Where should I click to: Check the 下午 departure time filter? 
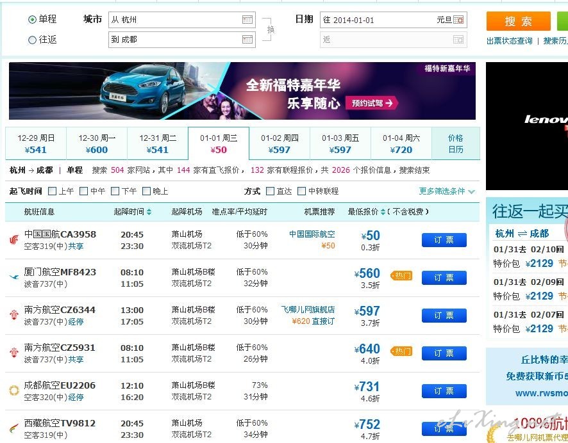pos(115,191)
